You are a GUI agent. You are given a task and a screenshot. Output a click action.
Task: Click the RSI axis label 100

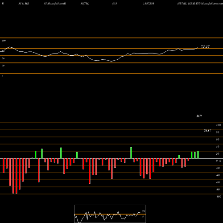pos(4,41)
